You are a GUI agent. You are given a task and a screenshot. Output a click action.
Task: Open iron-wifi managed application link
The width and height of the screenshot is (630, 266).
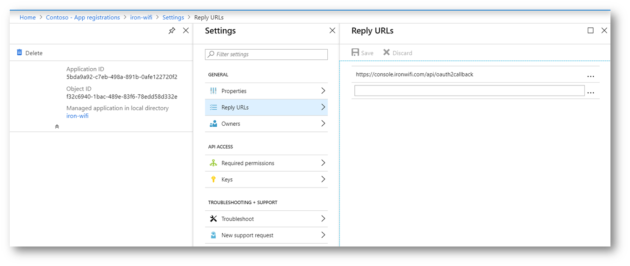click(x=77, y=116)
